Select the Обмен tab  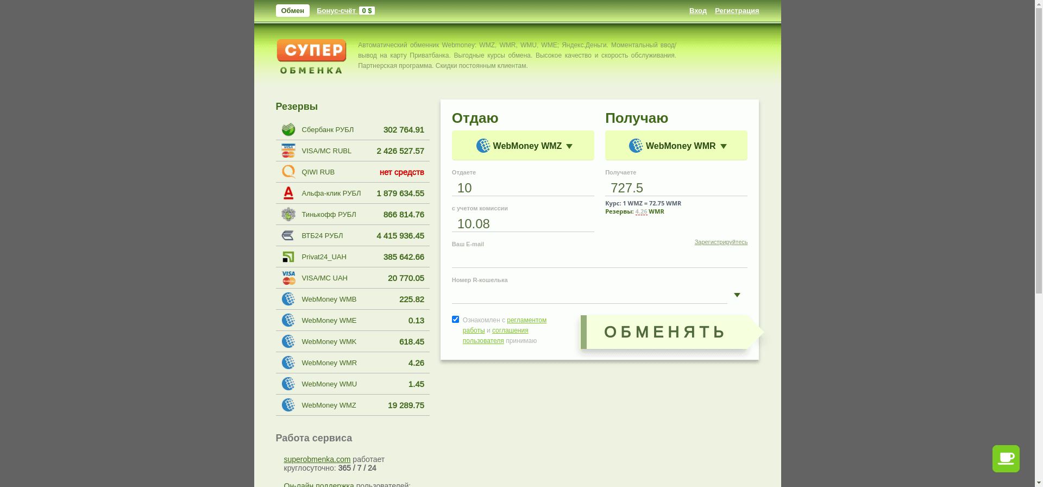[x=292, y=11]
